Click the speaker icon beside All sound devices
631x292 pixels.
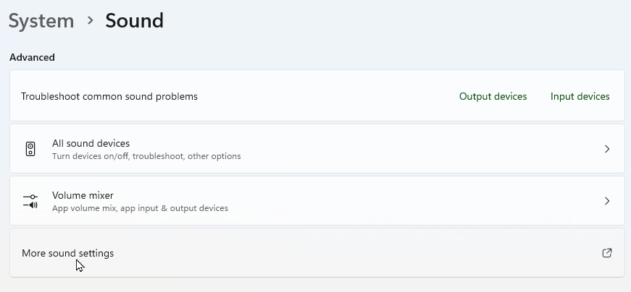pyautogui.click(x=30, y=149)
